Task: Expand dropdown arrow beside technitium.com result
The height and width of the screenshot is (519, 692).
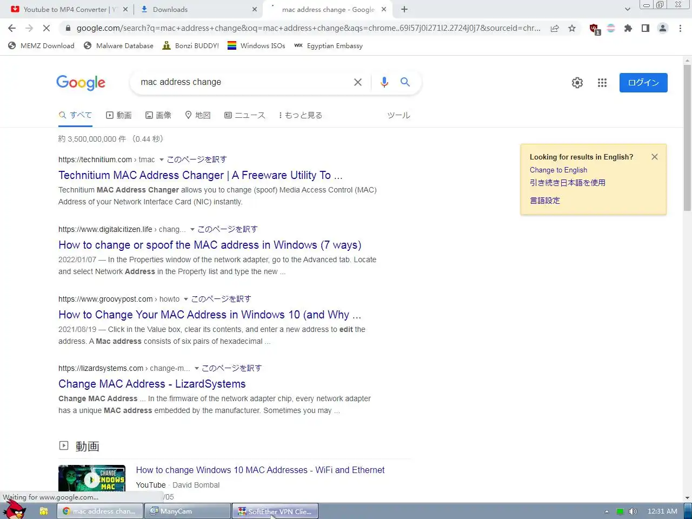Action: pos(161,159)
